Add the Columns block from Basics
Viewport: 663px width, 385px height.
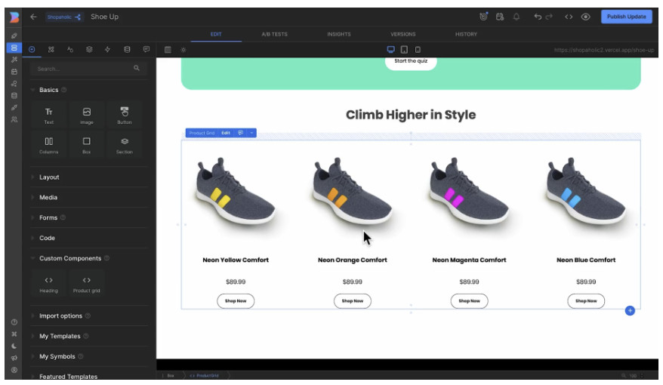click(x=49, y=145)
